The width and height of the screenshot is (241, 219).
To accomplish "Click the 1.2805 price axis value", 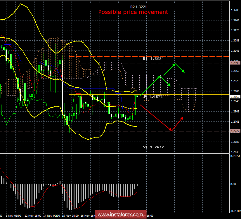I will coord(235,112).
